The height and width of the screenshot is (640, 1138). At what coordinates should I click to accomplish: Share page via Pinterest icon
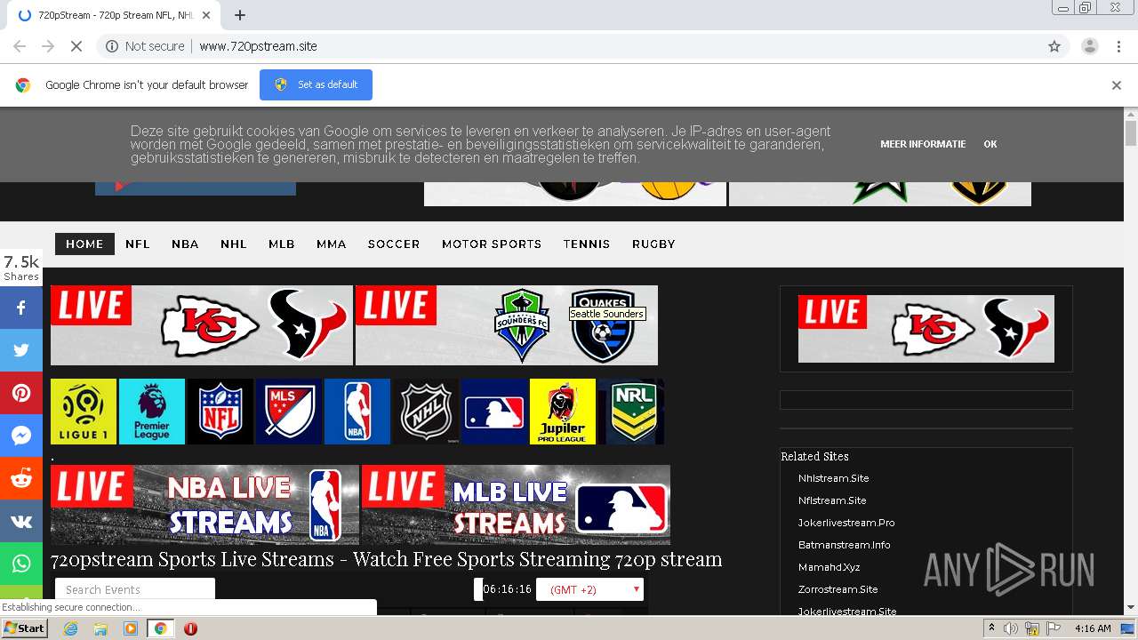point(21,393)
